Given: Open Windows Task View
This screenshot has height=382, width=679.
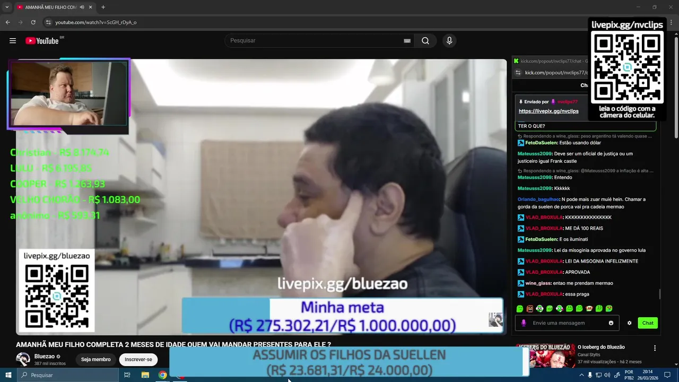Looking at the screenshot, I should pyautogui.click(x=127, y=375).
